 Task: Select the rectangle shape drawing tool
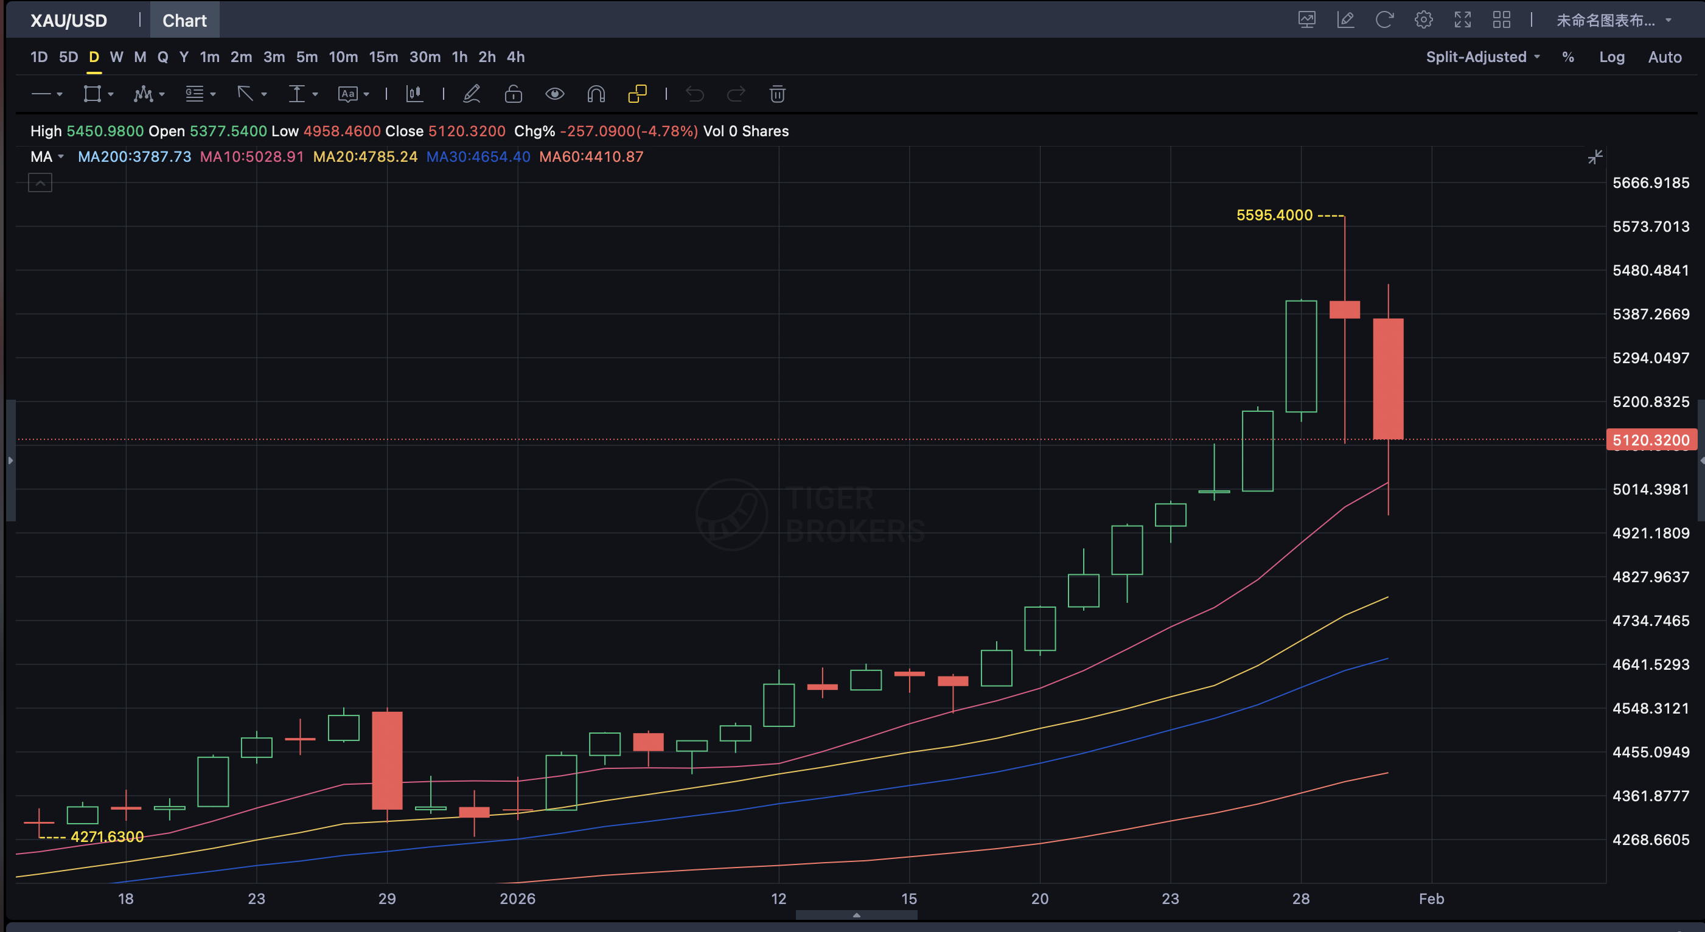point(92,94)
